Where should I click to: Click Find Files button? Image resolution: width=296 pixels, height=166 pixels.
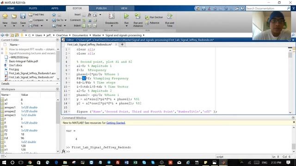pos(36,14)
